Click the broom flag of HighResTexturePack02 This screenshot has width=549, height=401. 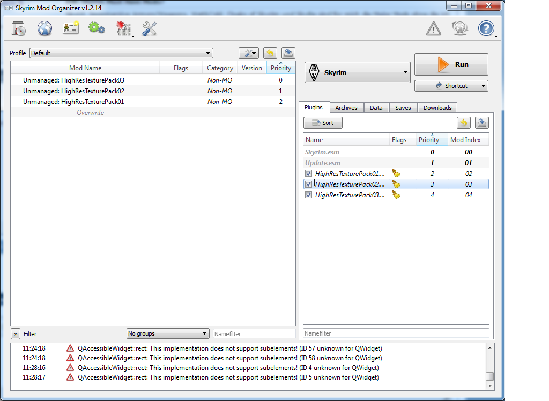[x=396, y=184]
